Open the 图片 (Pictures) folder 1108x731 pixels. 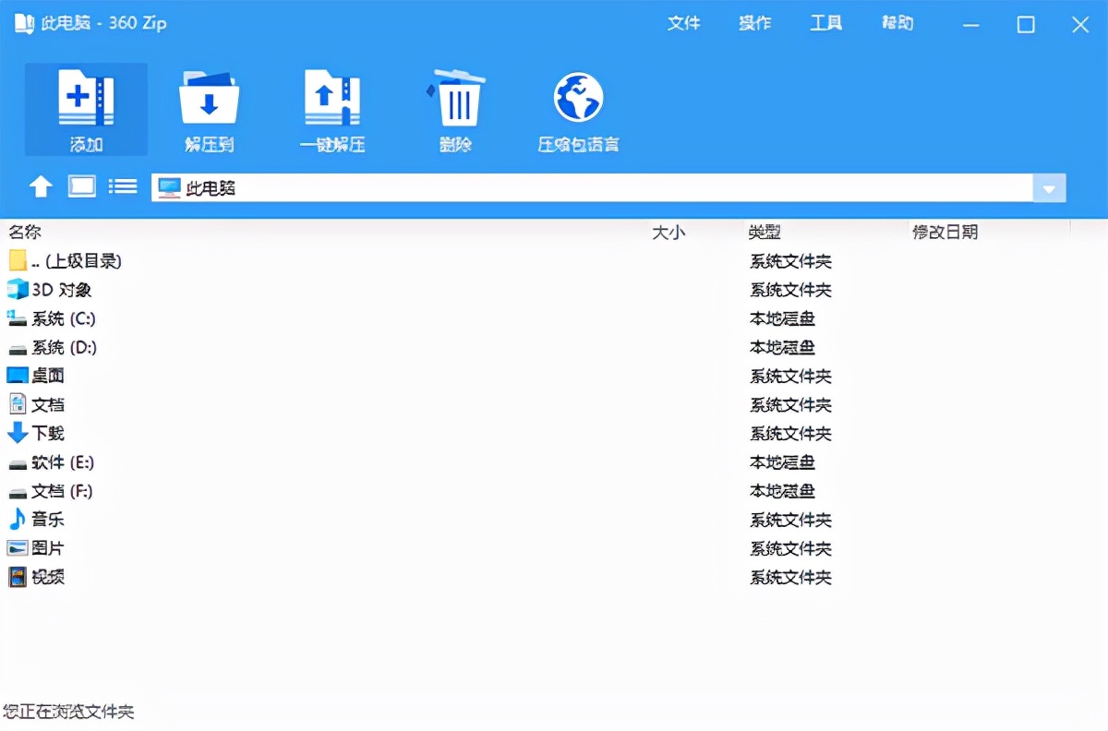[x=46, y=547]
